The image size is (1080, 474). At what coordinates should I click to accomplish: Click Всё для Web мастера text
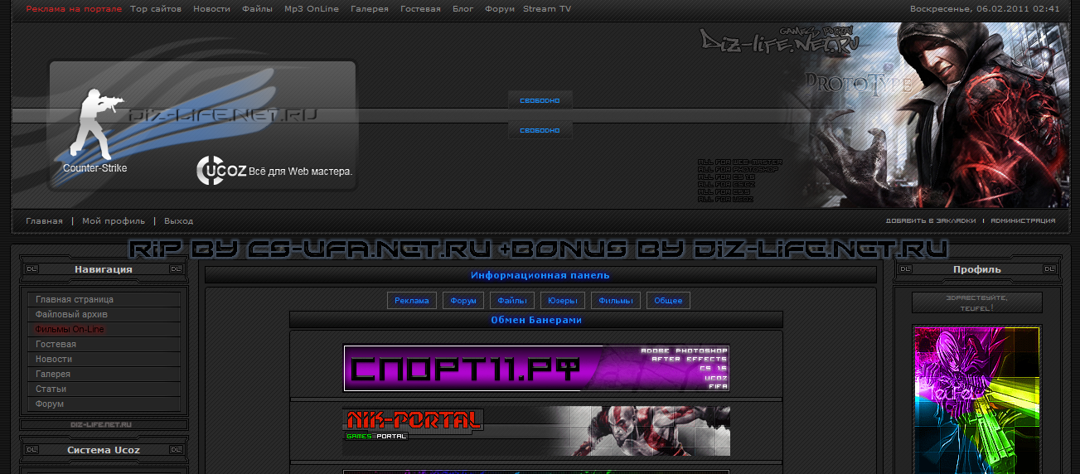coord(301,172)
